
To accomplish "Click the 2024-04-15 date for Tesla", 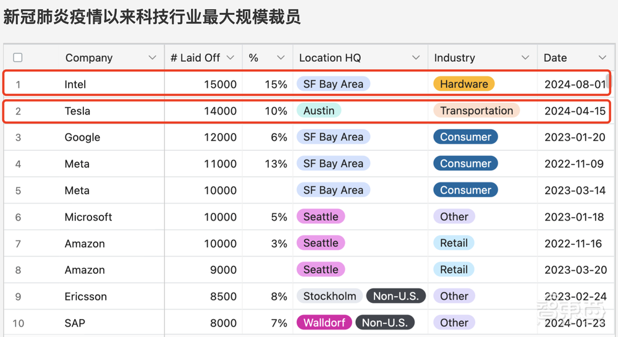I will [574, 111].
